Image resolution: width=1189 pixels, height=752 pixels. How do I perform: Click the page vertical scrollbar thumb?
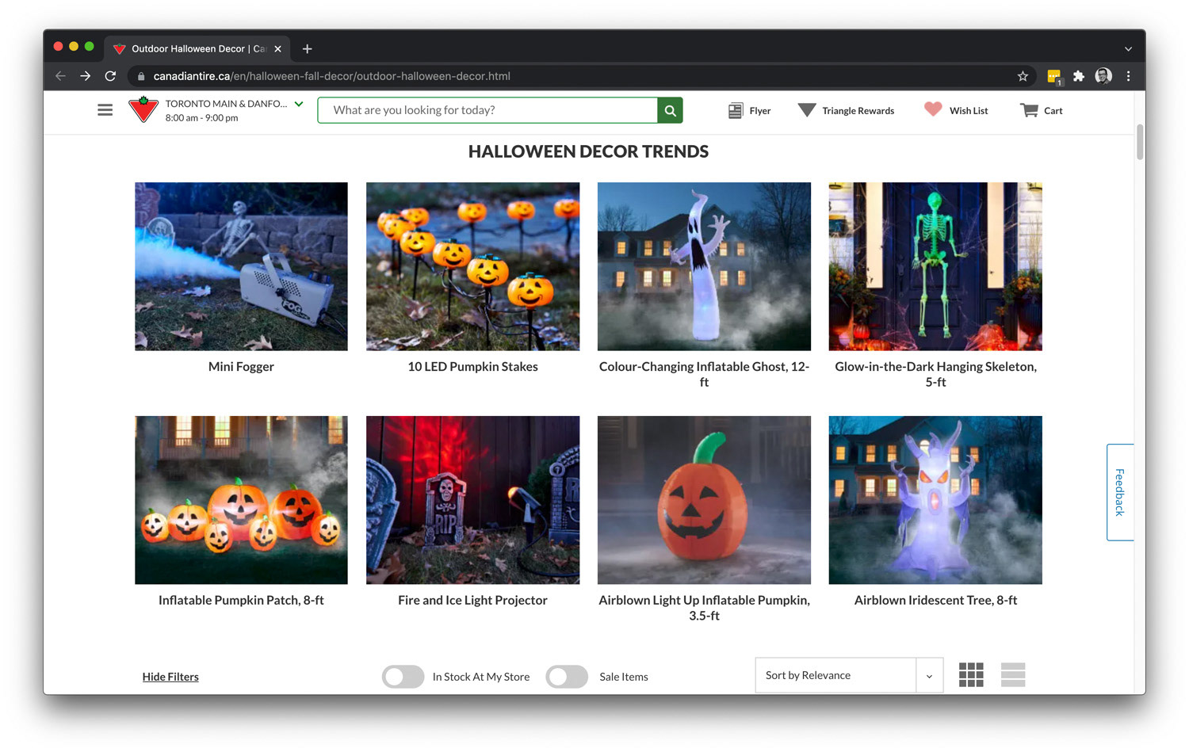tap(1140, 142)
